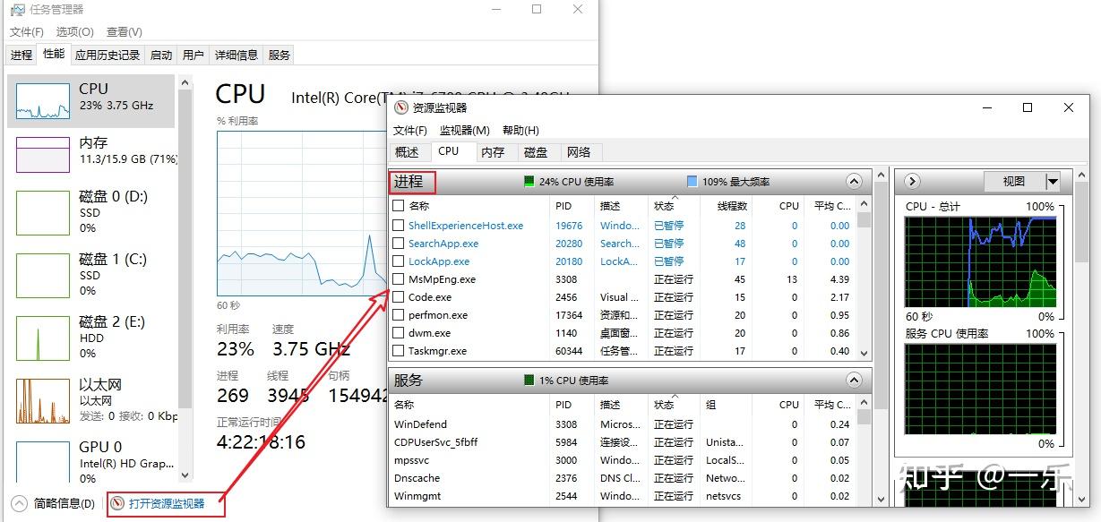View 磁盘 0 (D:) SSD performance panel
Image resolution: width=1101 pixels, height=522 pixels.
[90, 213]
